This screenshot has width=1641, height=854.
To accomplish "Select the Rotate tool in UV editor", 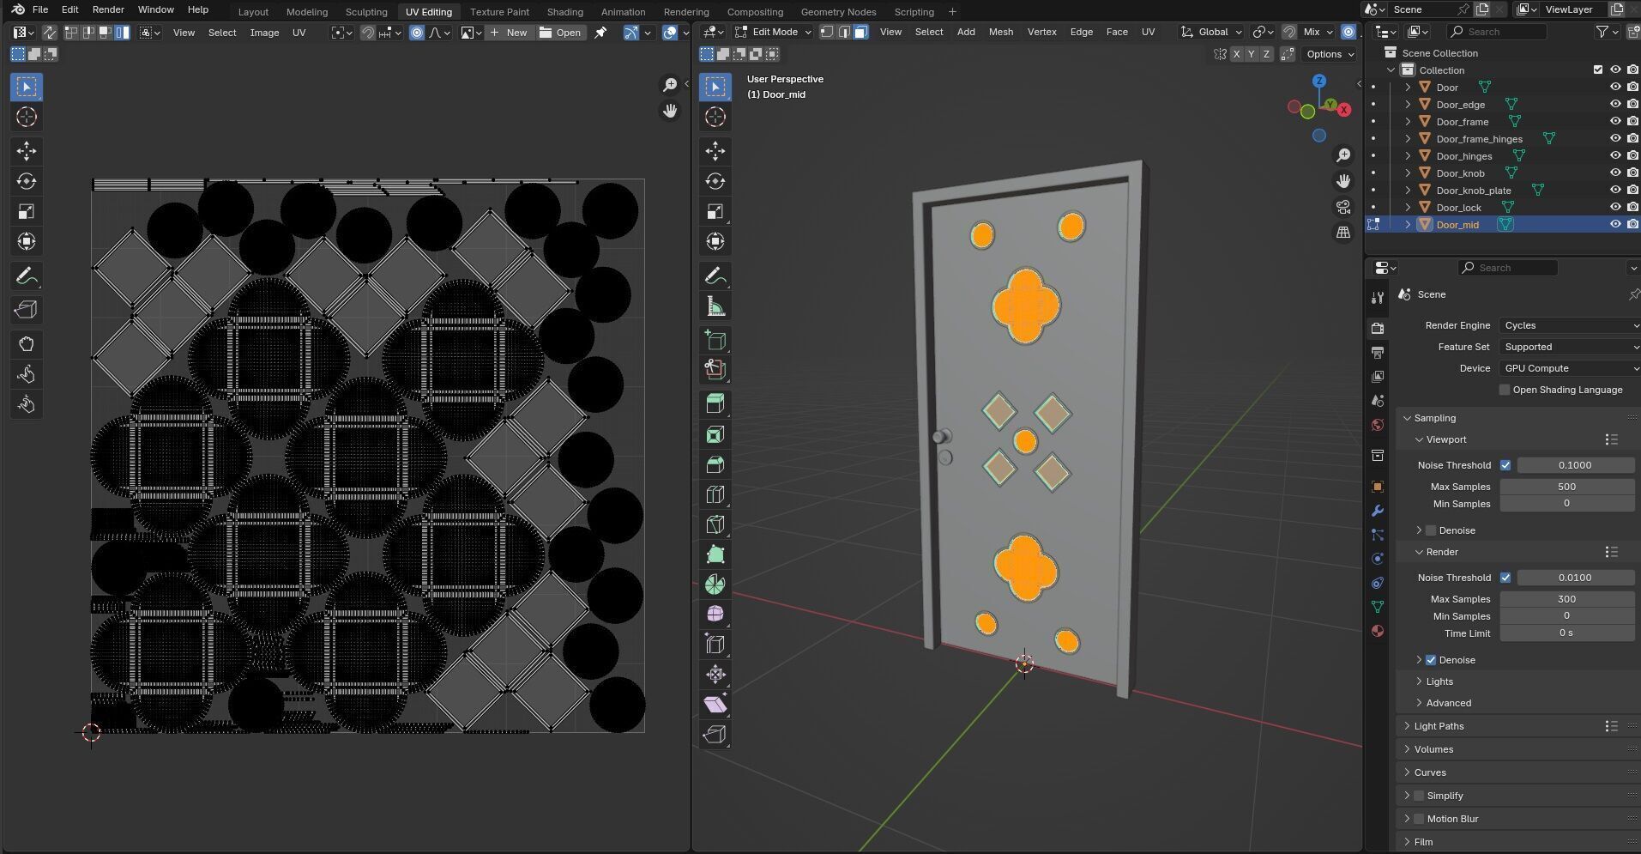I will coord(27,181).
